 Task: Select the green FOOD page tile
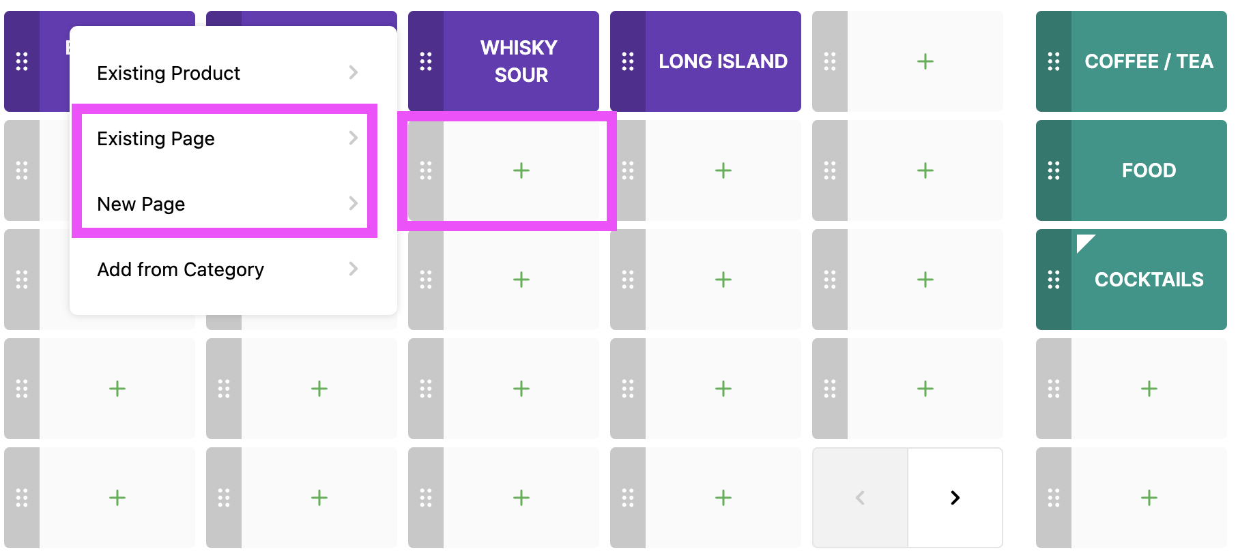click(x=1149, y=170)
